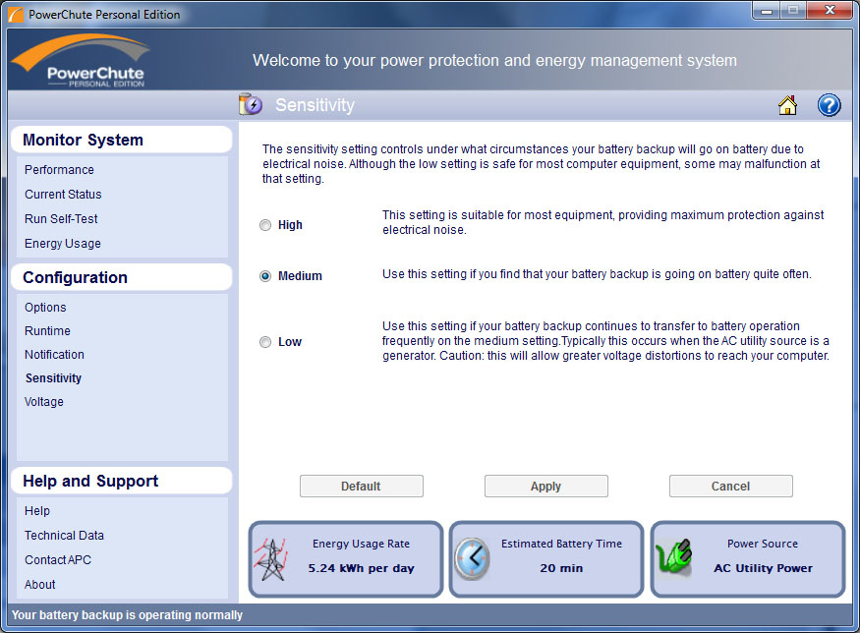
Task: Click '5.24 kWh per day' value
Action: 361,568
